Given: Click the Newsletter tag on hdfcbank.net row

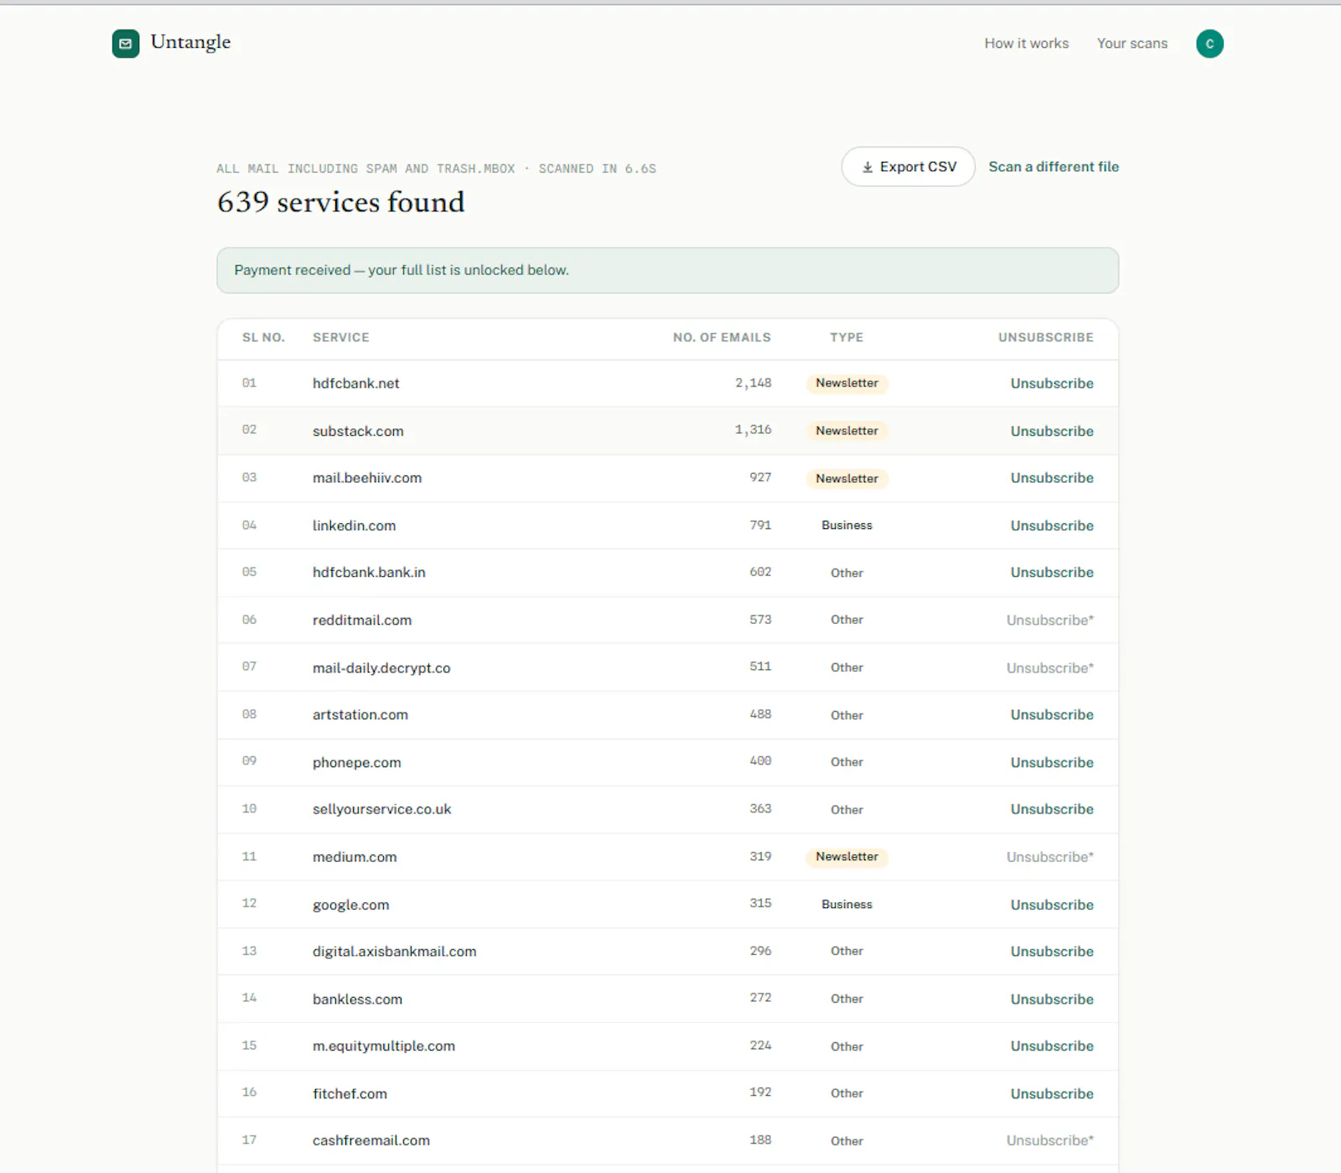Looking at the screenshot, I should [847, 383].
